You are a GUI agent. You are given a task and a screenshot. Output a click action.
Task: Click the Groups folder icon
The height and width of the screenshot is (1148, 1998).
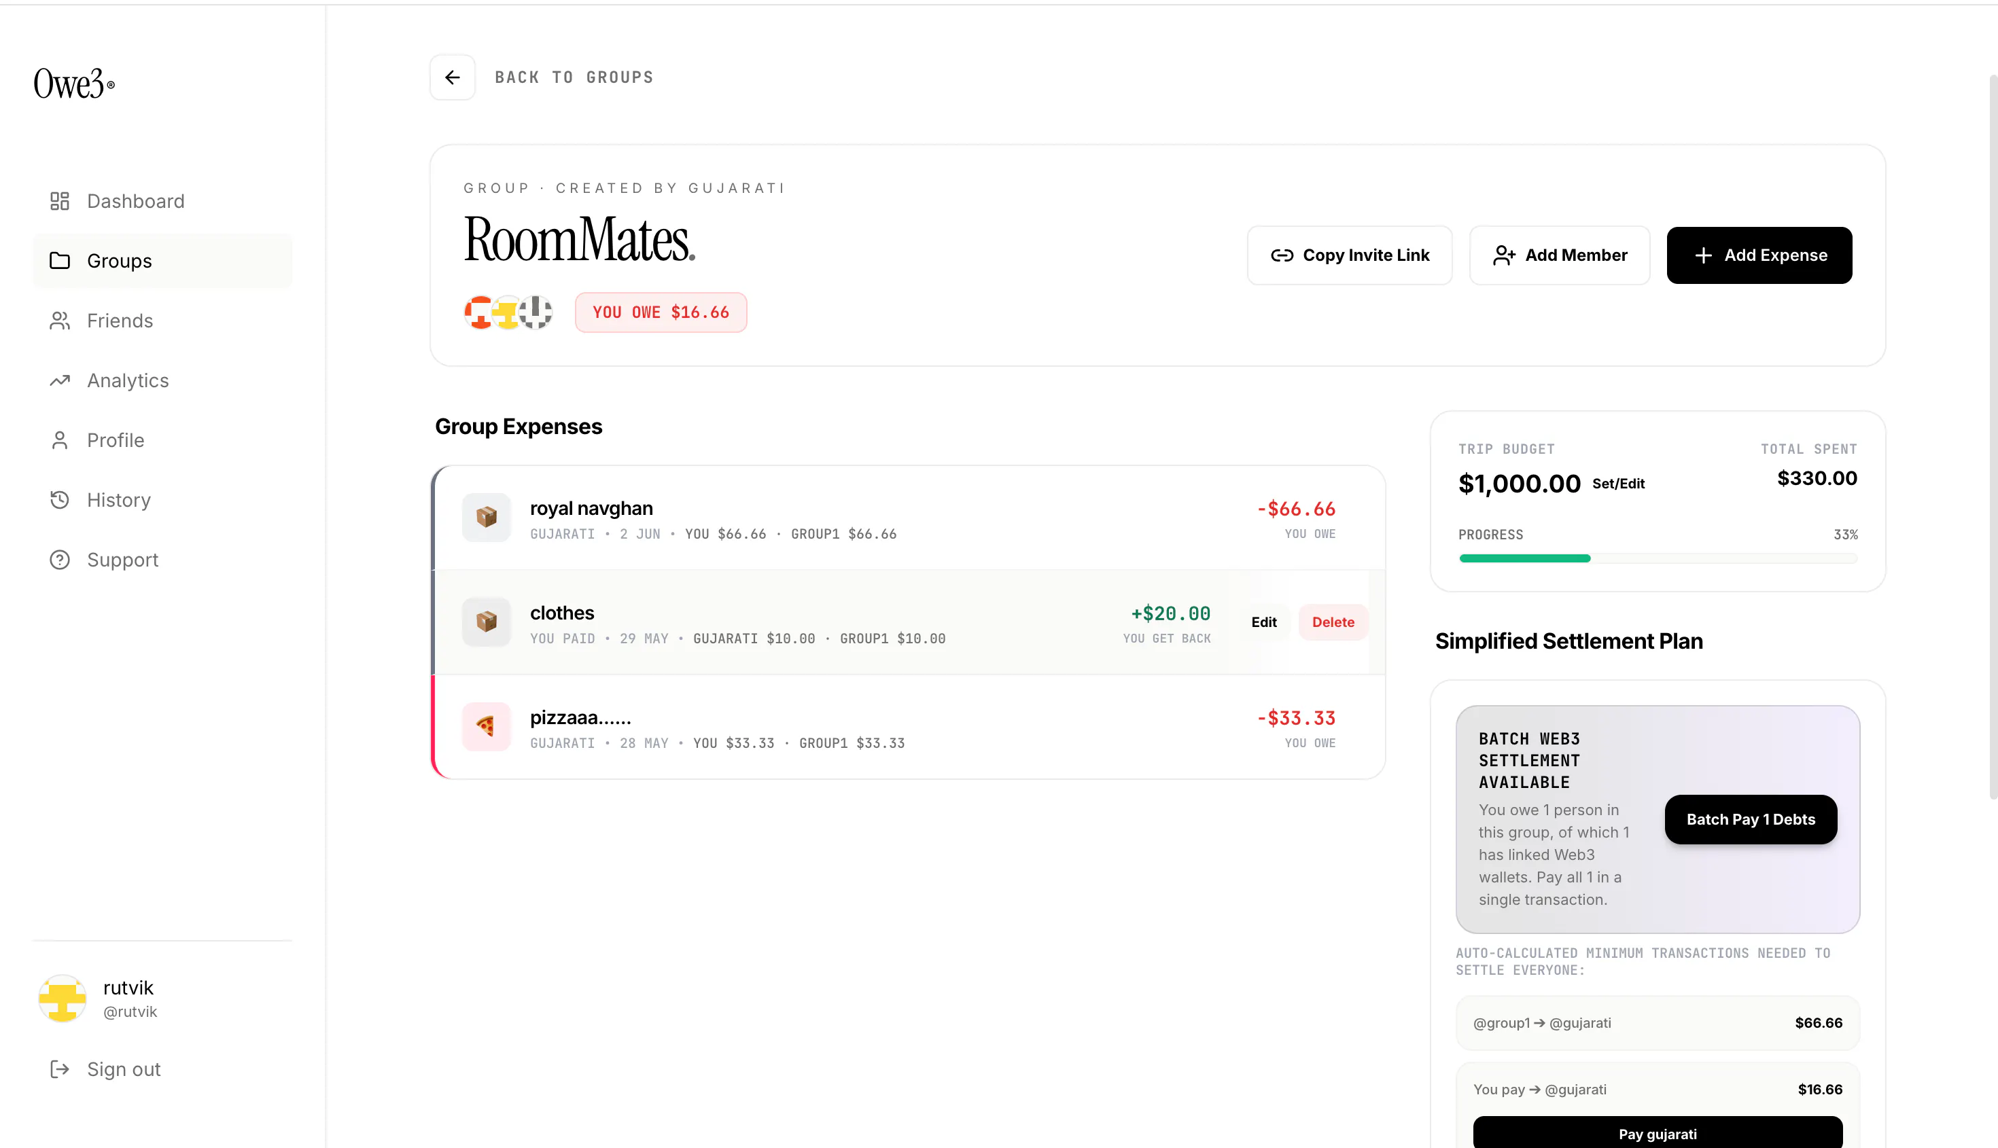point(60,261)
